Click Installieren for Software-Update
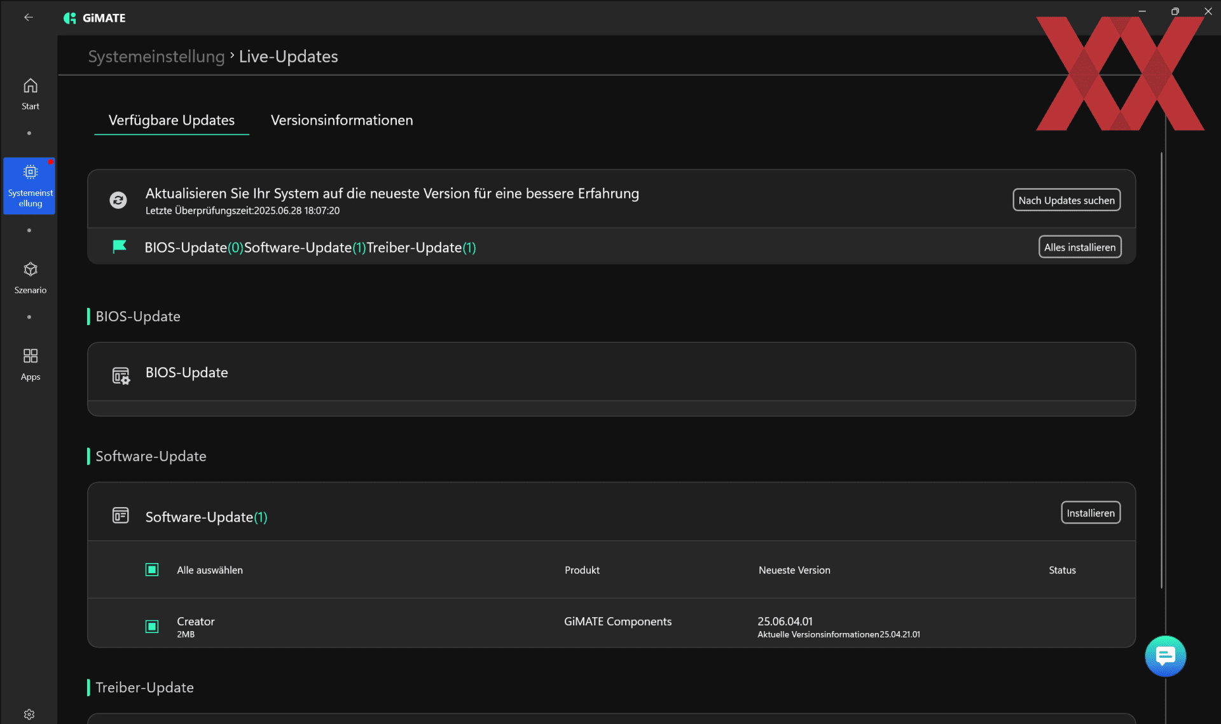 [x=1091, y=513]
